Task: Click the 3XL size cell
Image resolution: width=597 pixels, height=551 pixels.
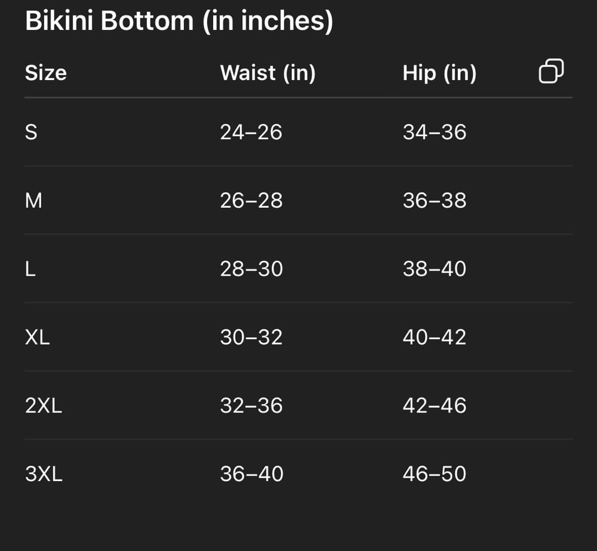Action: [44, 475]
